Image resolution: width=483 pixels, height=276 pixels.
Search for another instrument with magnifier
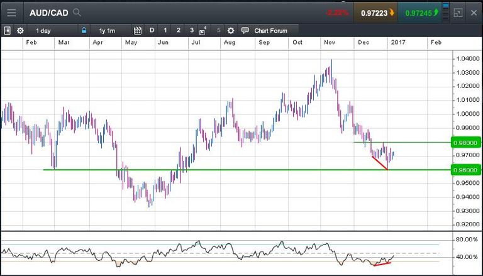click(x=77, y=13)
